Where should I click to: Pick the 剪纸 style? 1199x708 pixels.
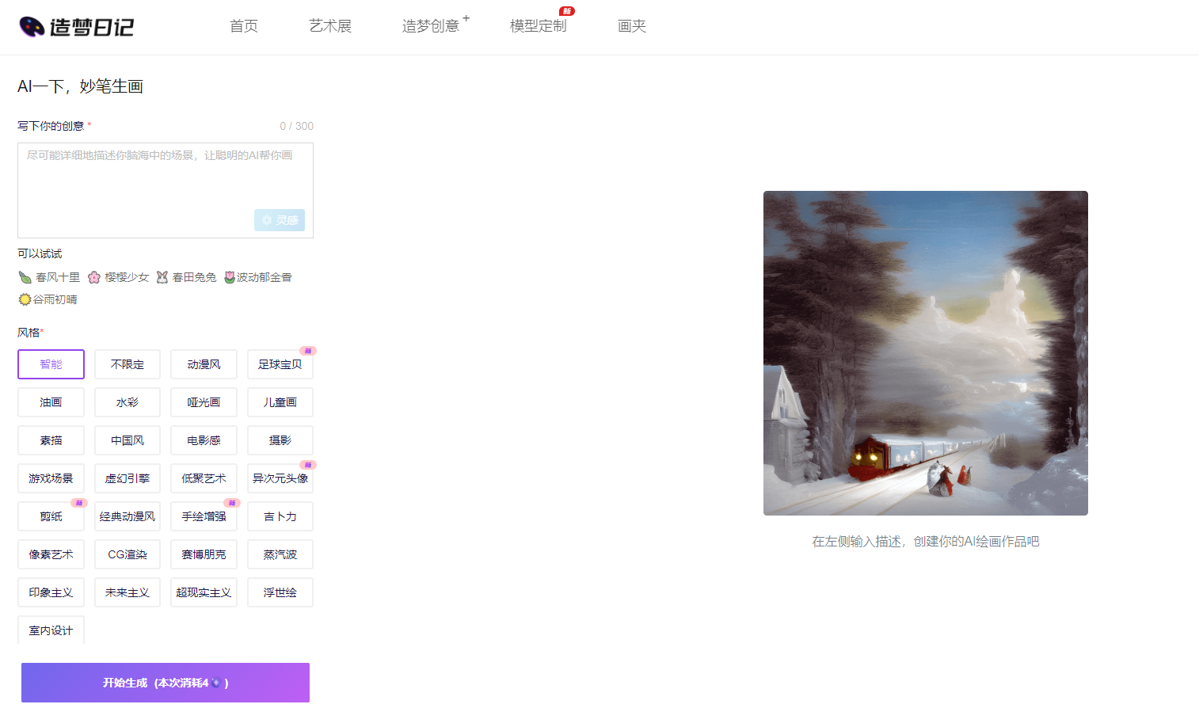click(x=51, y=516)
